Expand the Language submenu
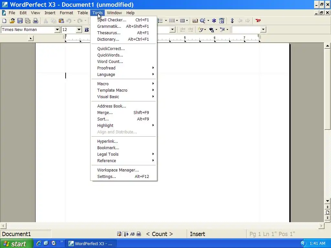 123,75
